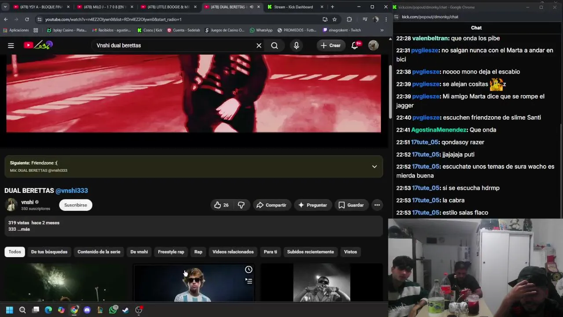Open Microsoft Edge from the taskbar
This screenshot has height=317, width=563.
(x=48, y=310)
